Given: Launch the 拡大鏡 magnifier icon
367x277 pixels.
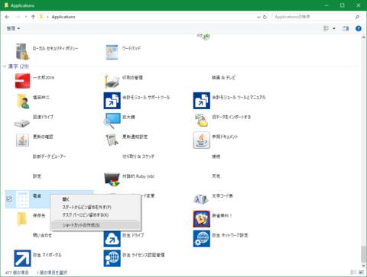Looking at the screenshot, I should tap(112, 121).
